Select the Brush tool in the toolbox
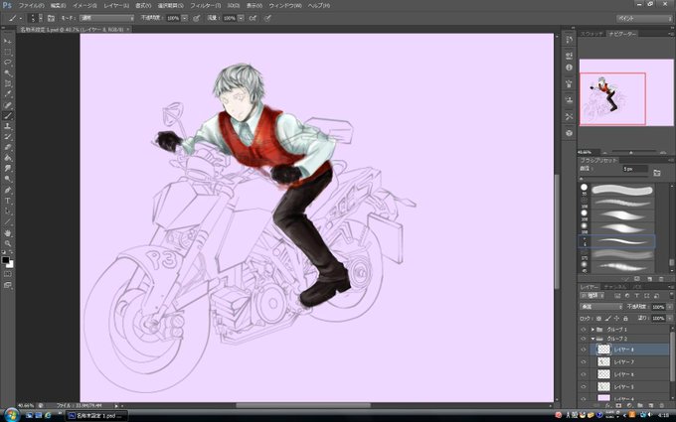Screen dimensions: 676x422 [x=8, y=116]
